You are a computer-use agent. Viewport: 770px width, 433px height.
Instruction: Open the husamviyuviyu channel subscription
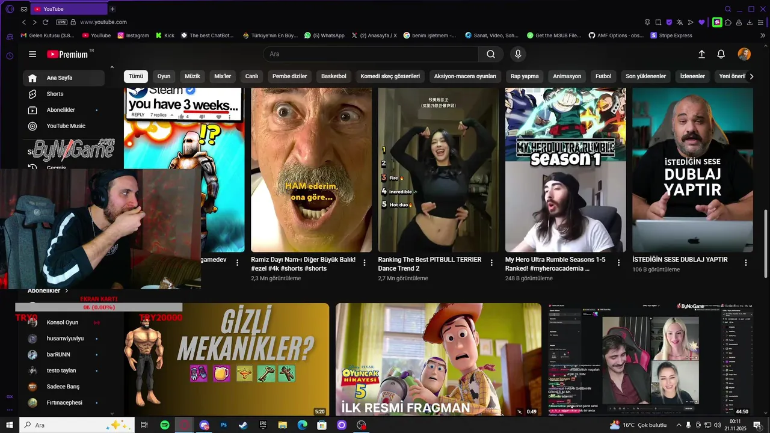click(64, 339)
